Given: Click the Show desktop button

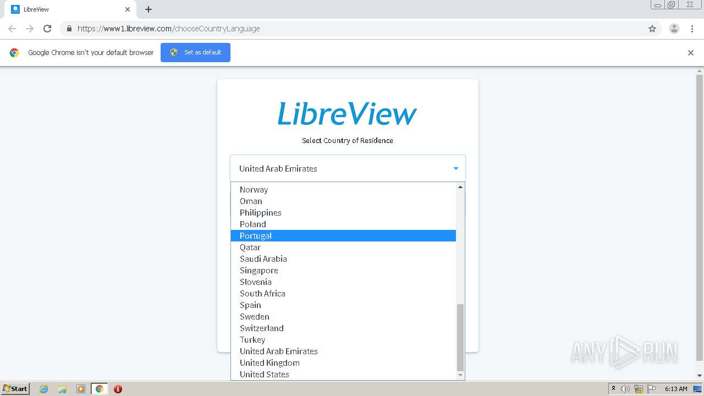Looking at the screenshot, I should [697, 389].
